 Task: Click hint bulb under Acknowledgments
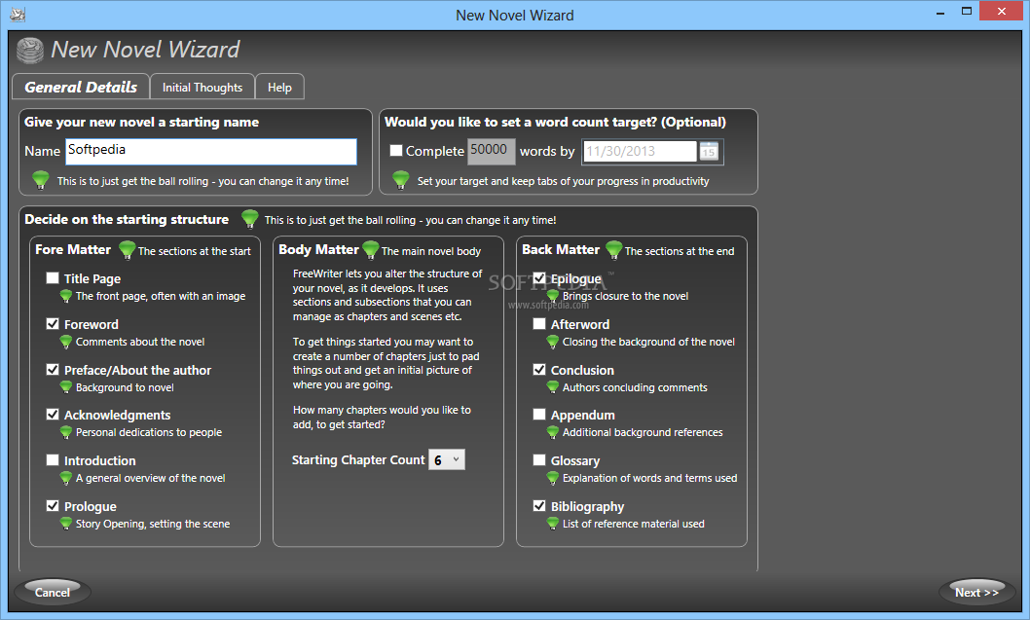(65, 432)
